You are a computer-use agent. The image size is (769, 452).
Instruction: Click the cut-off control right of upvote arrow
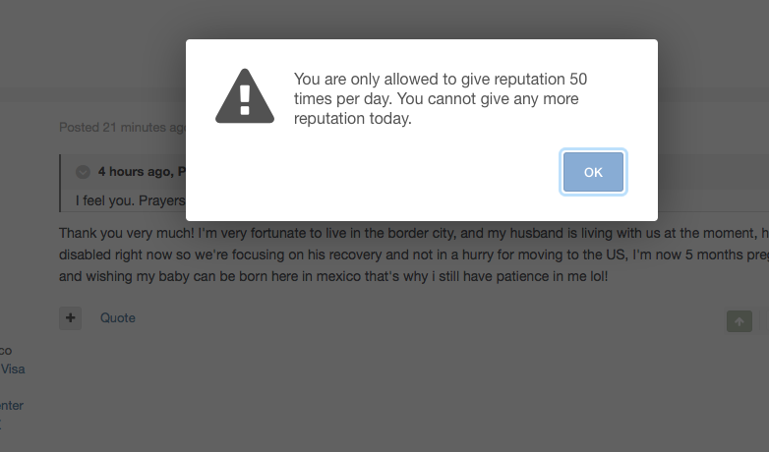pos(766,321)
